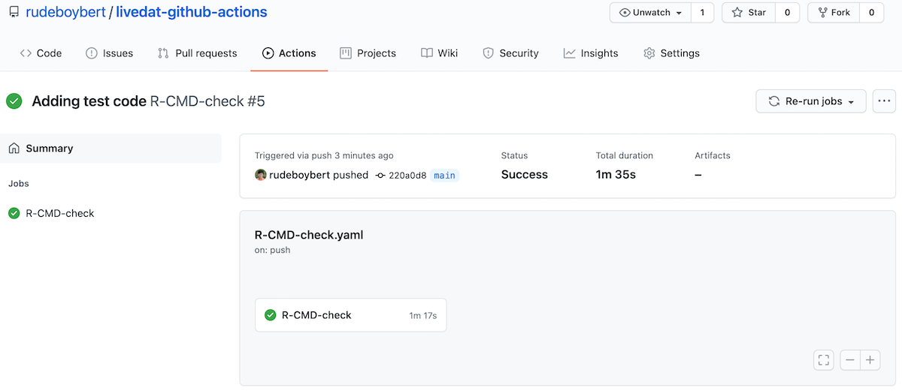
Task: Click the Wiki book icon
Action: pos(427,53)
